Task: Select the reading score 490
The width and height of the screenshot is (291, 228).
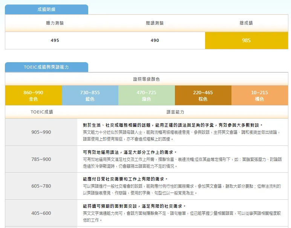Action: pyautogui.click(x=155, y=40)
